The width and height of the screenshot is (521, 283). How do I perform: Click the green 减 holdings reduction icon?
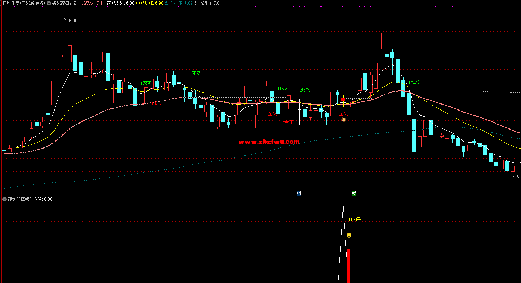pyautogui.click(x=354, y=193)
